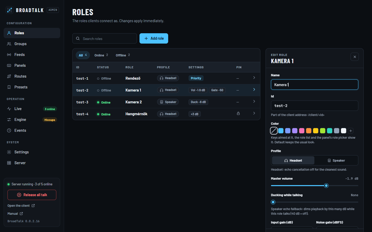372x232 pixels.
Task: Expand the Hangmérnök row chevron
Action: pos(254,113)
